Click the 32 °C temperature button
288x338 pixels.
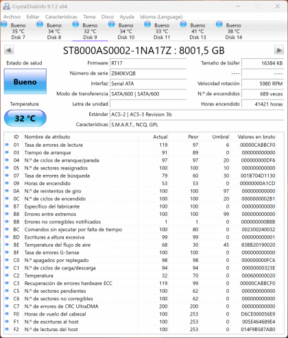point(25,118)
